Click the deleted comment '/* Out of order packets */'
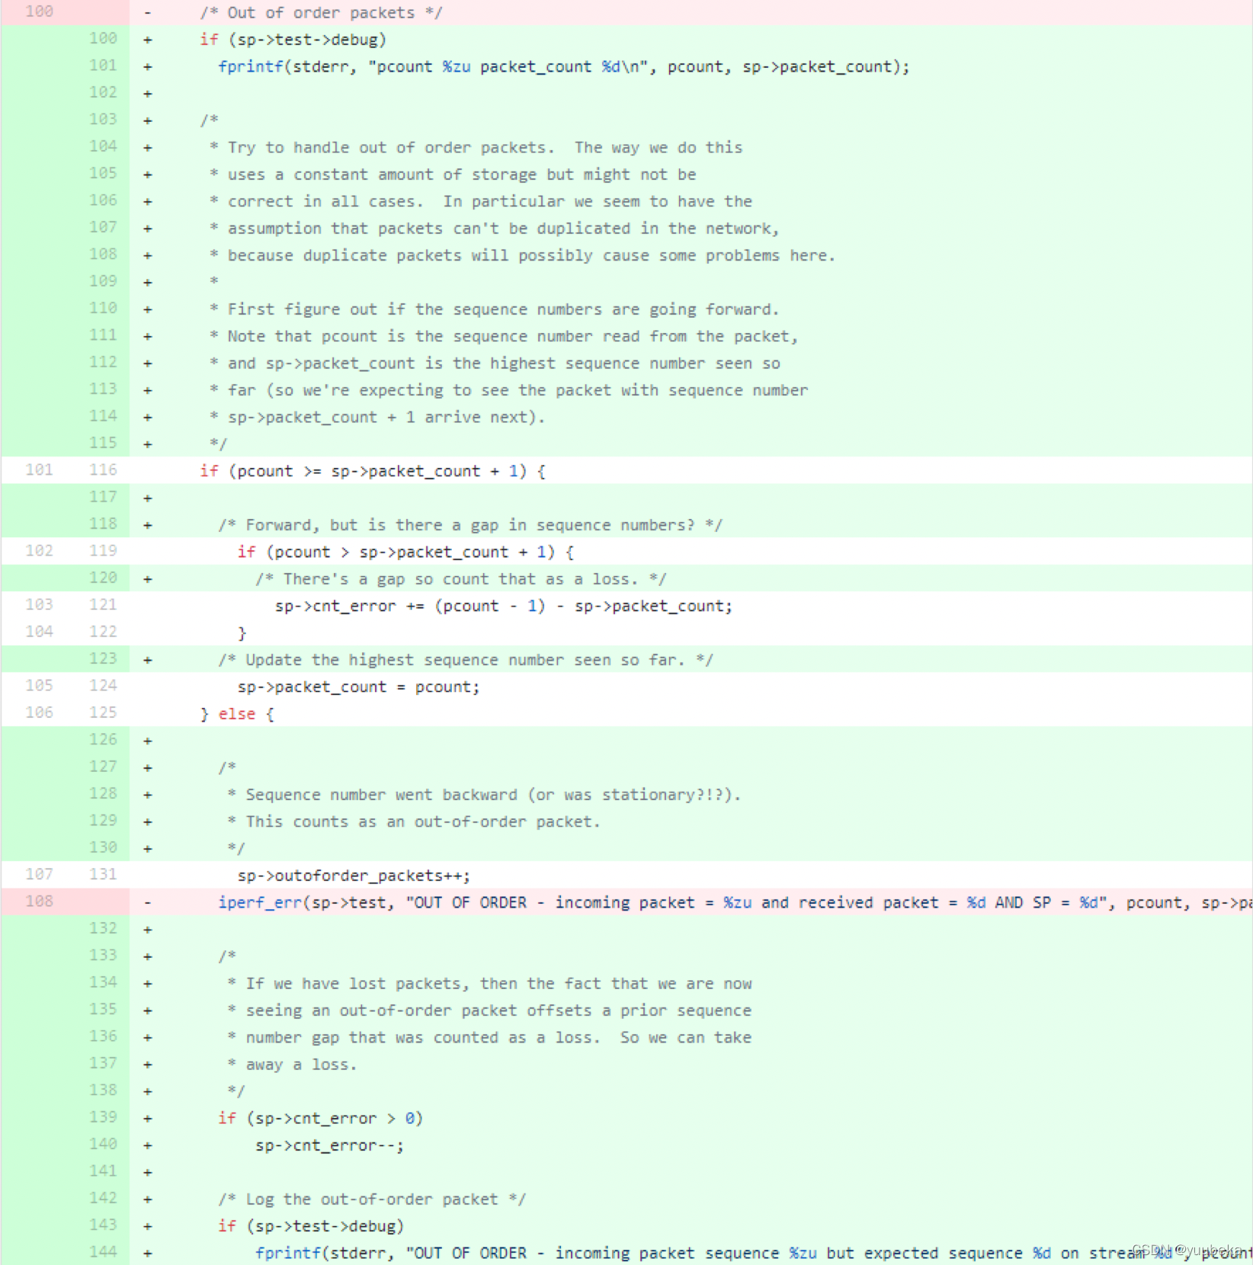 point(321,13)
